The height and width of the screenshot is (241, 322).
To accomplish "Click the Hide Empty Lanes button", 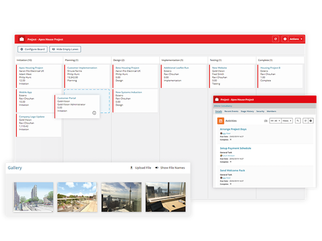I will [65, 49].
